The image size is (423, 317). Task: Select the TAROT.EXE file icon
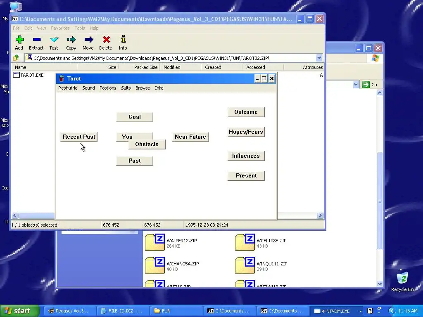click(17, 75)
